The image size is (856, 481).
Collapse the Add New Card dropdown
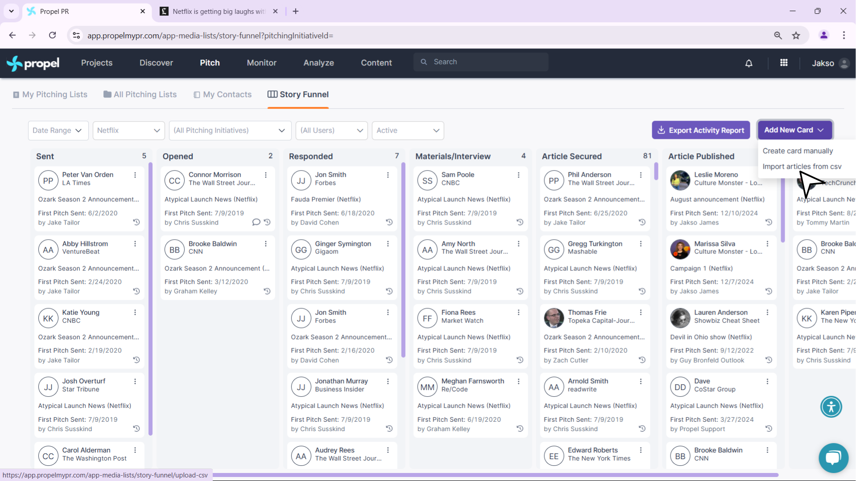click(794, 130)
